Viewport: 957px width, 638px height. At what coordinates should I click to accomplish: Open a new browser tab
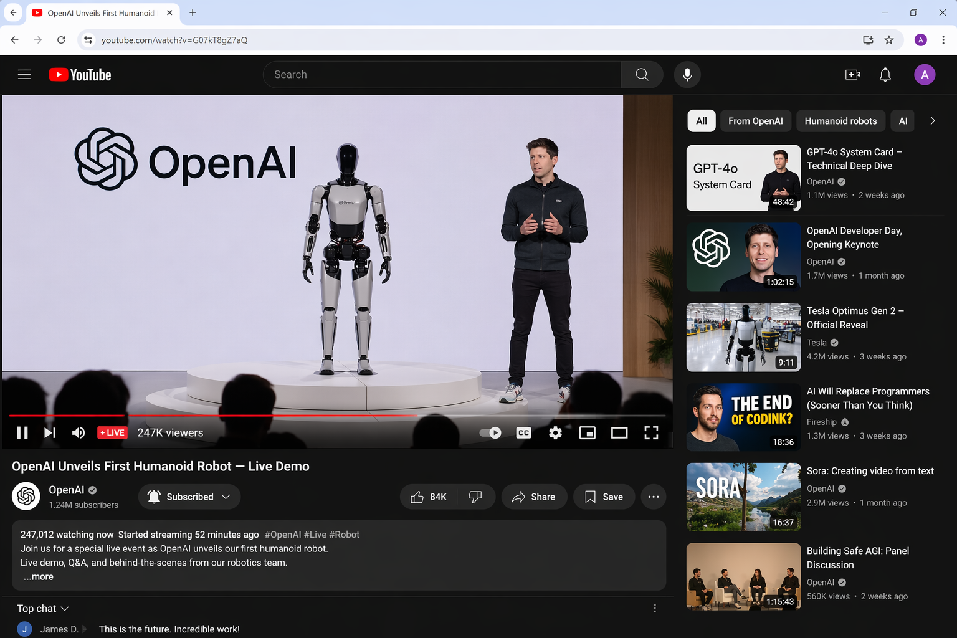click(x=193, y=12)
